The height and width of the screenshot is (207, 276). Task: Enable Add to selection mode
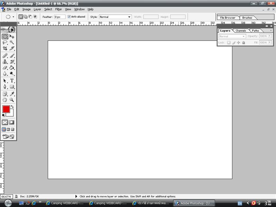click(26, 17)
